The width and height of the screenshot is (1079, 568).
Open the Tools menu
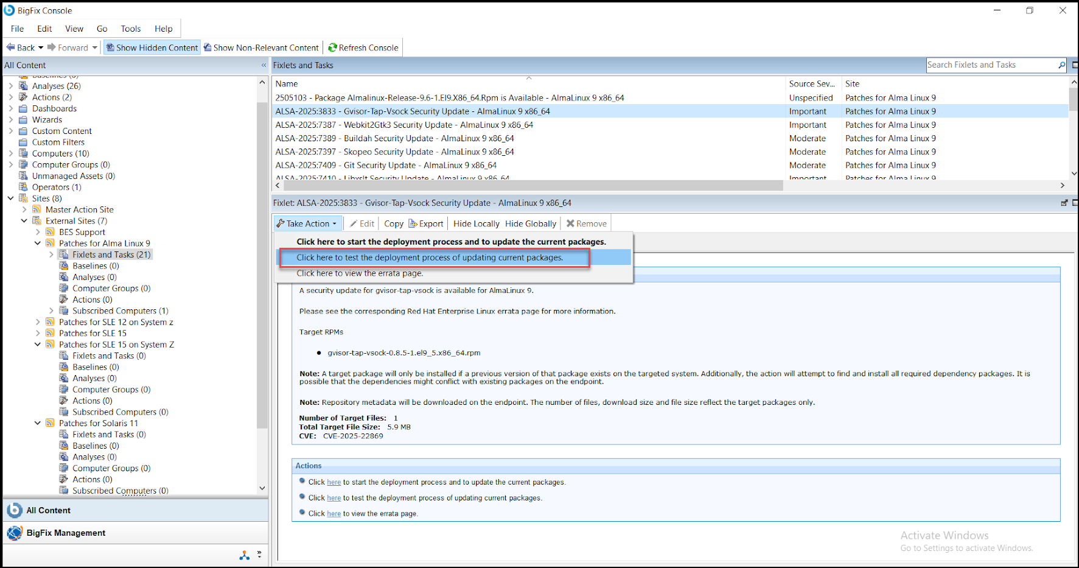coord(130,29)
